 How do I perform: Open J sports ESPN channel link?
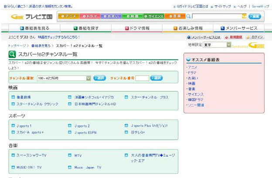point(85,133)
